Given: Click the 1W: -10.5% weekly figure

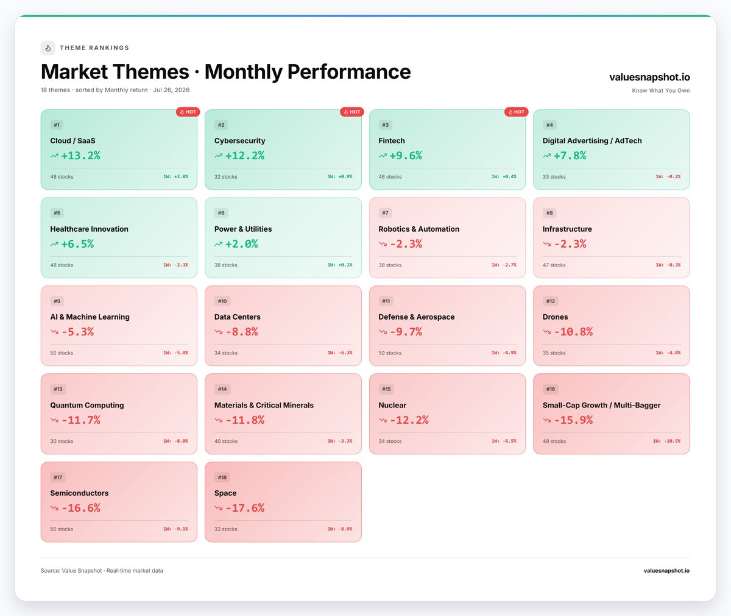Looking at the screenshot, I should click(x=667, y=441).
